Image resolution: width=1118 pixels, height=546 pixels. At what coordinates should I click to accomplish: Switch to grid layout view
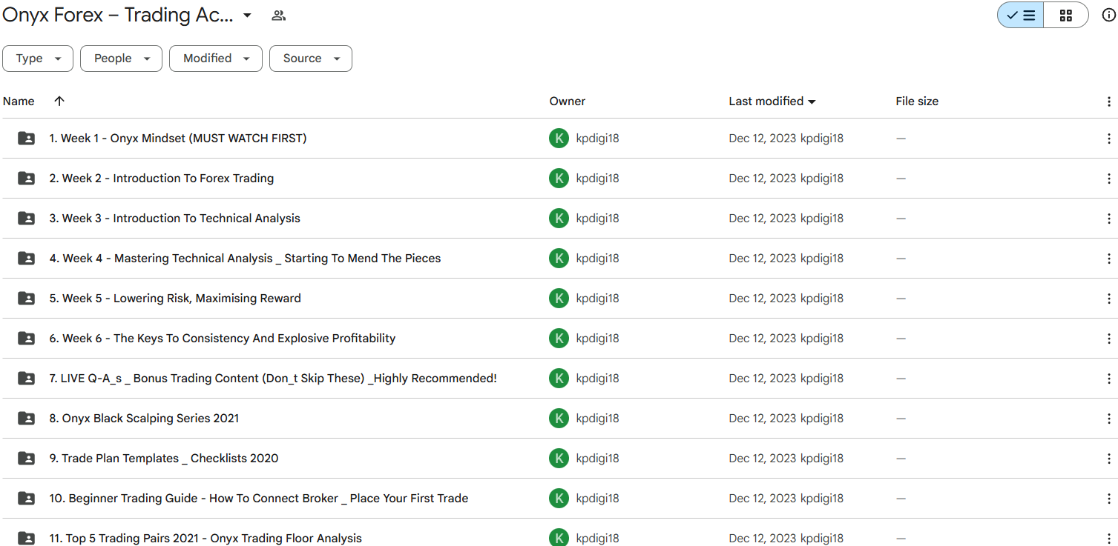click(1065, 16)
